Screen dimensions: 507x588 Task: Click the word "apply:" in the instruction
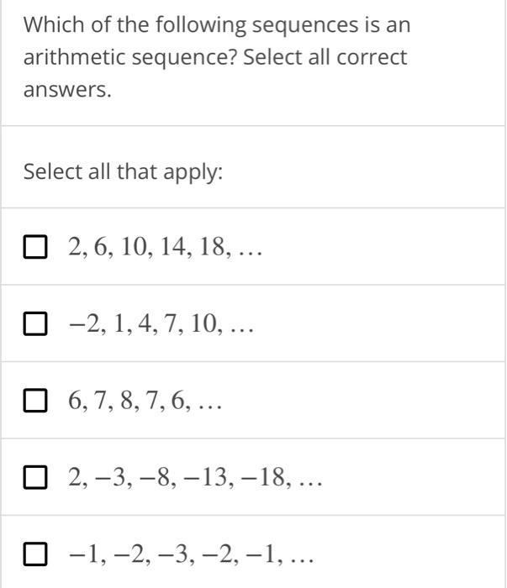(x=193, y=173)
